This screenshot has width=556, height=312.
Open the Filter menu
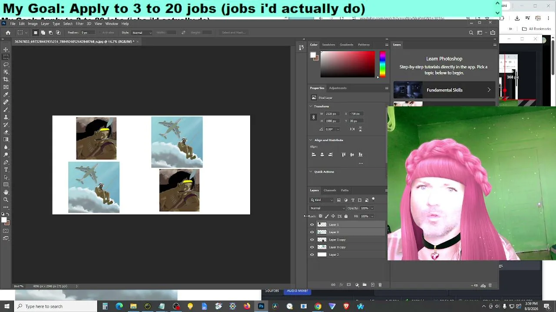tap(79, 23)
